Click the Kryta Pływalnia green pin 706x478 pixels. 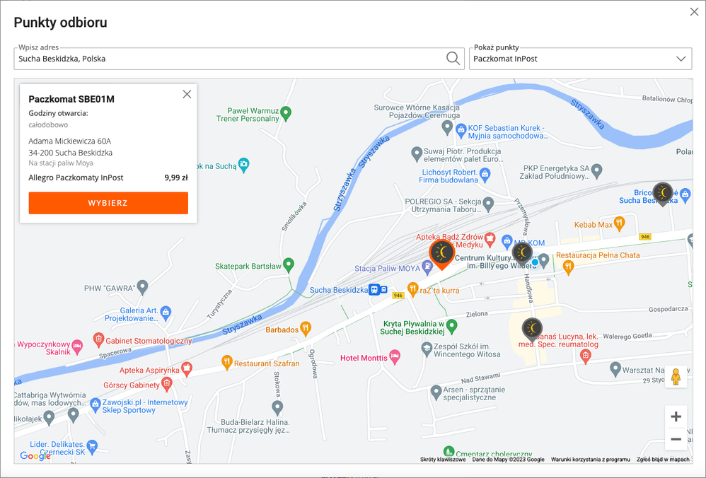(x=451, y=326)
